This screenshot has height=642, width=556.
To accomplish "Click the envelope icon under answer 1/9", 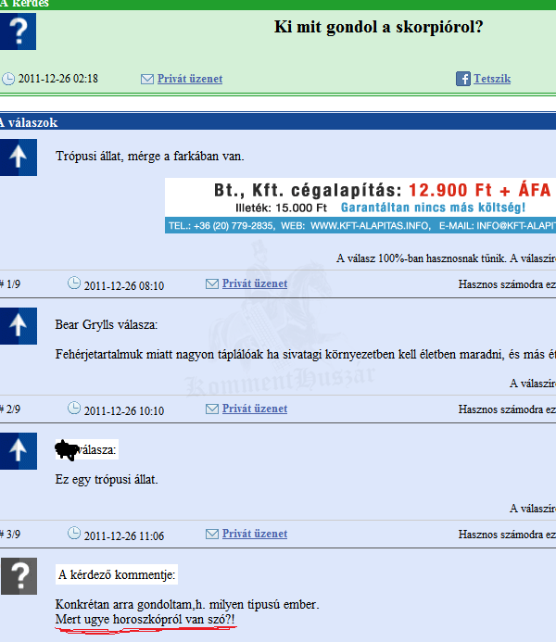I will tap(211, 284).
